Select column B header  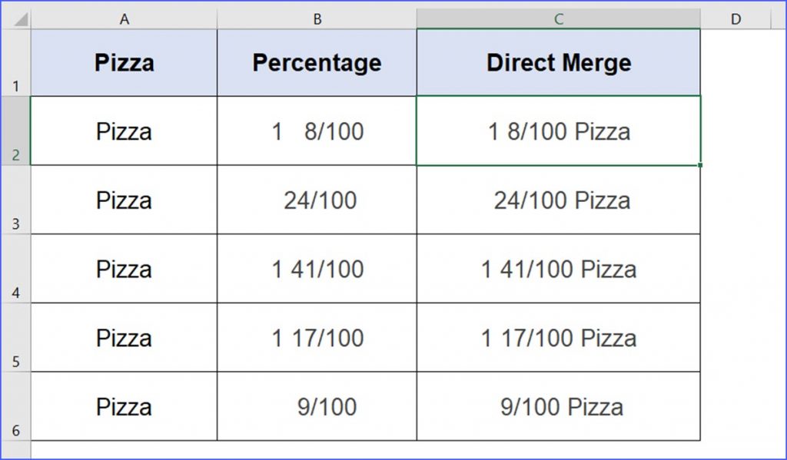tap(317, 19)
